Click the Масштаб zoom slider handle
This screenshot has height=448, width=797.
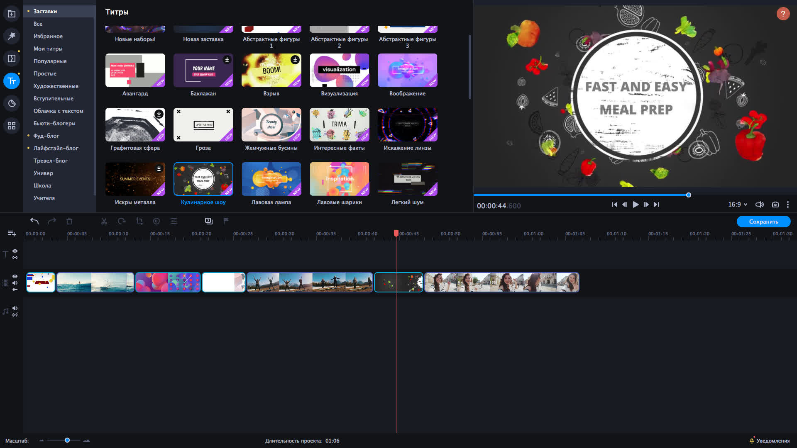[67, 440]
